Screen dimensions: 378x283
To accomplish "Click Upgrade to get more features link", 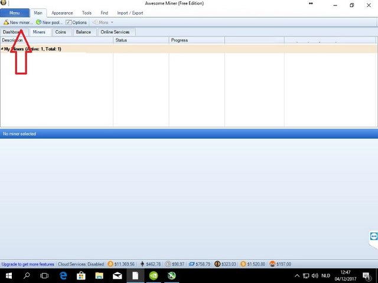I will pyautogui.click(x=28, y=264).
